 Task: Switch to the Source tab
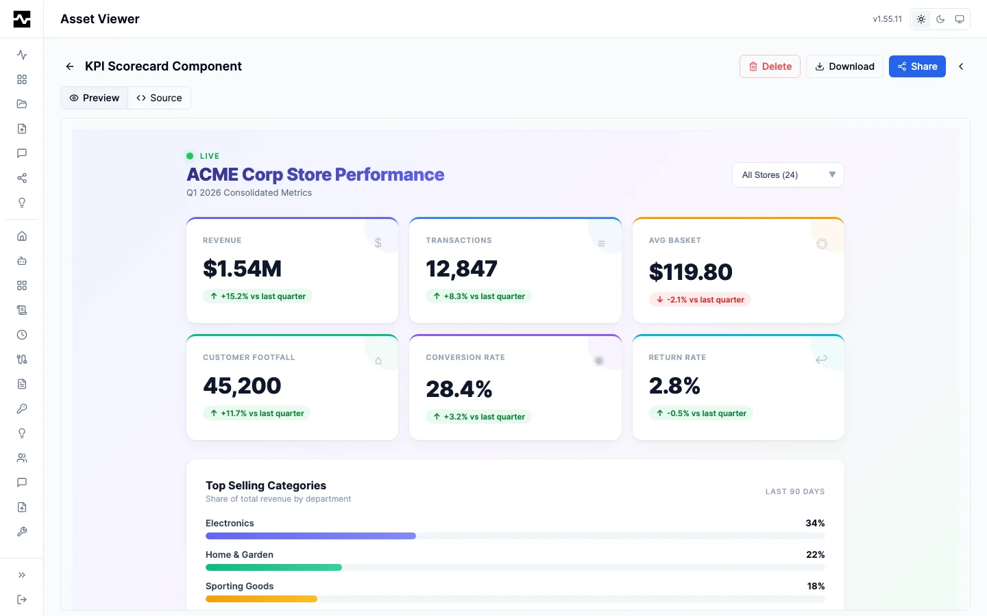coord(159,98)
